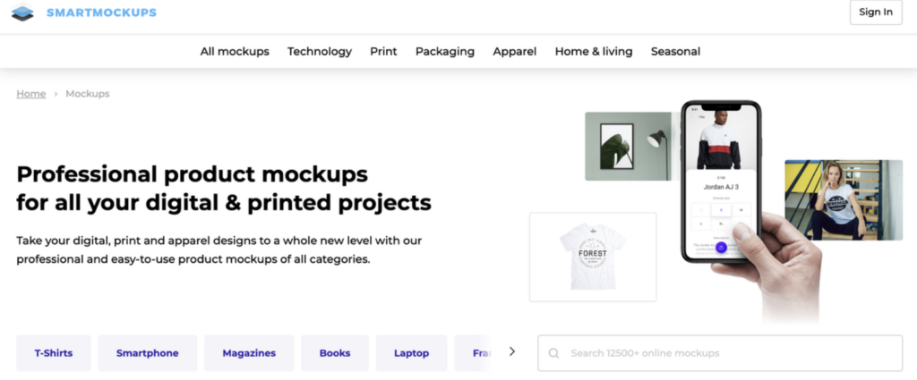Click the search magnifier icon
Screen dimensions: 917x380
tap(554, 353)
